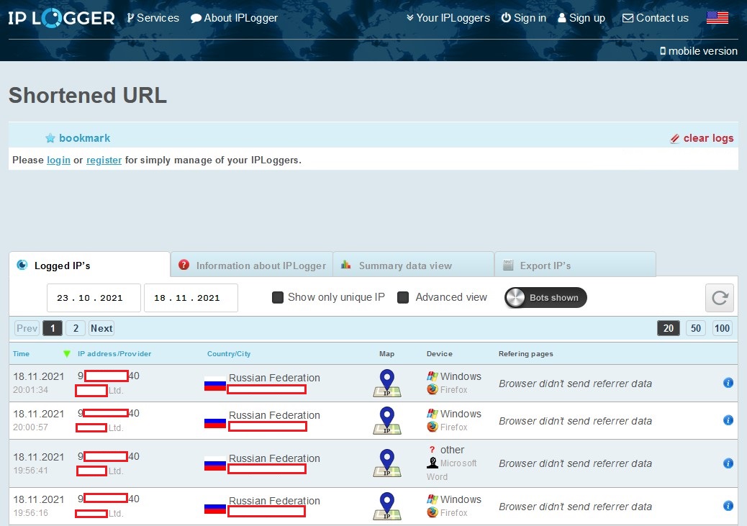Sort by Time column arrow
This screenshot has width=747, height=526.
[x=67, y=353]
